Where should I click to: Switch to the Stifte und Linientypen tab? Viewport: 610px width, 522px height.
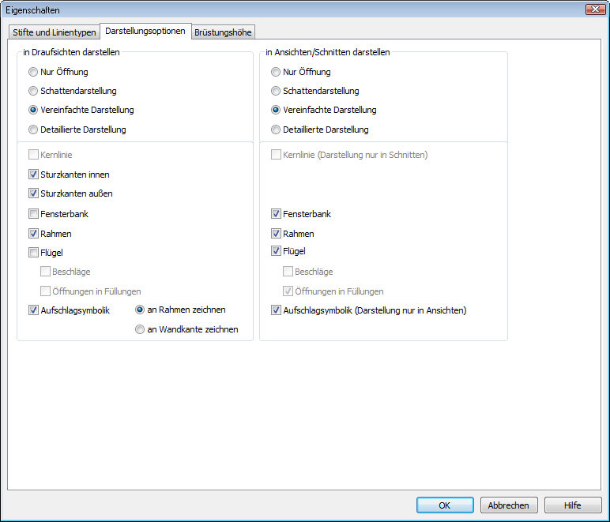point(54,32)
